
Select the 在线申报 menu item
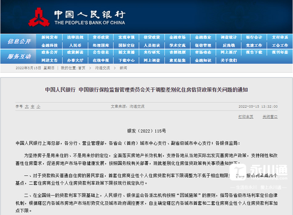pos(101,61)
